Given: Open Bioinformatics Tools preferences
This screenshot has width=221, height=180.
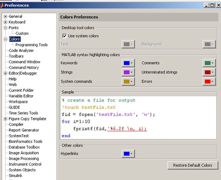Looking at the screenshot, I should tap(25, 141).
